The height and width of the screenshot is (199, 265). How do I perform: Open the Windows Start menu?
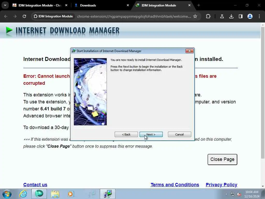[x=7, y=194]
